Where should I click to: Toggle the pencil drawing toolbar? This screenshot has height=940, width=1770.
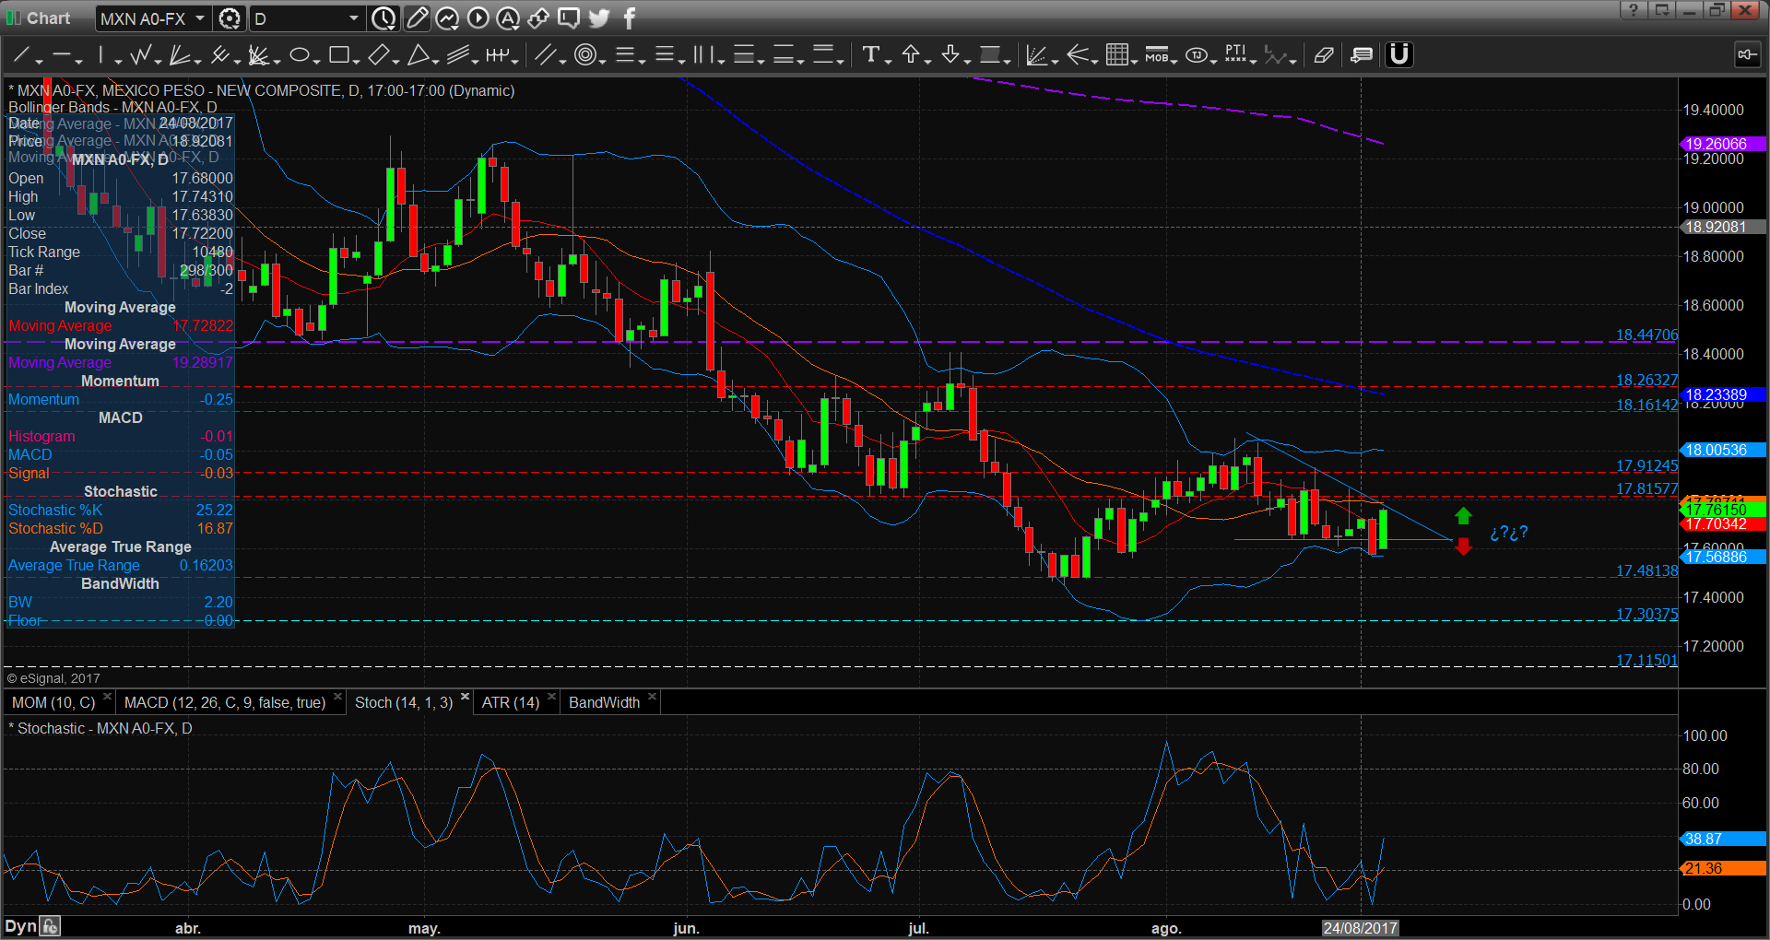(417, 18)
